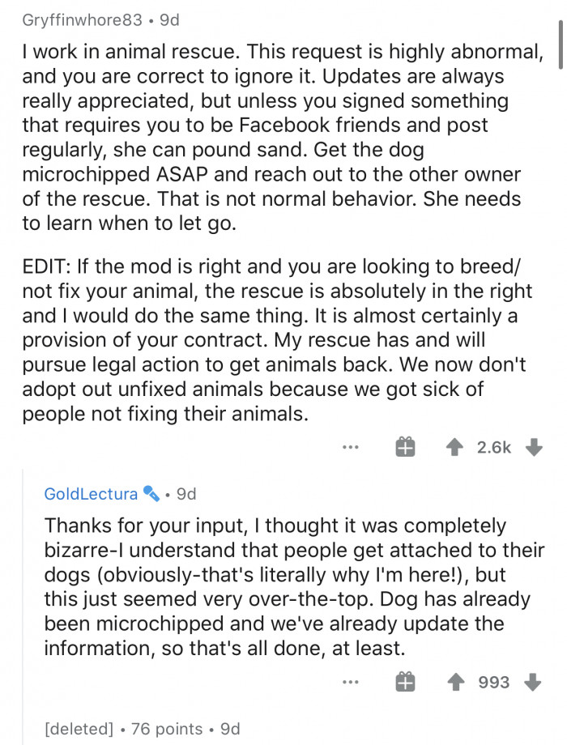
Task: Tap the 9d timestamp next to GoldLectura
Action: coord(186,493)
